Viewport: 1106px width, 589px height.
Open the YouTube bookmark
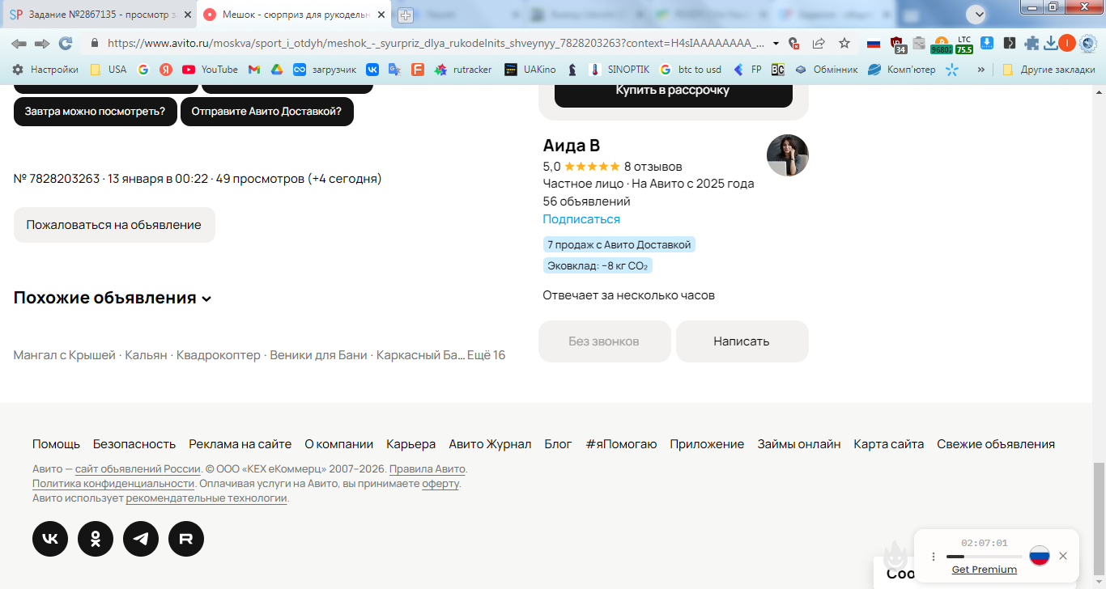point(210,70)
